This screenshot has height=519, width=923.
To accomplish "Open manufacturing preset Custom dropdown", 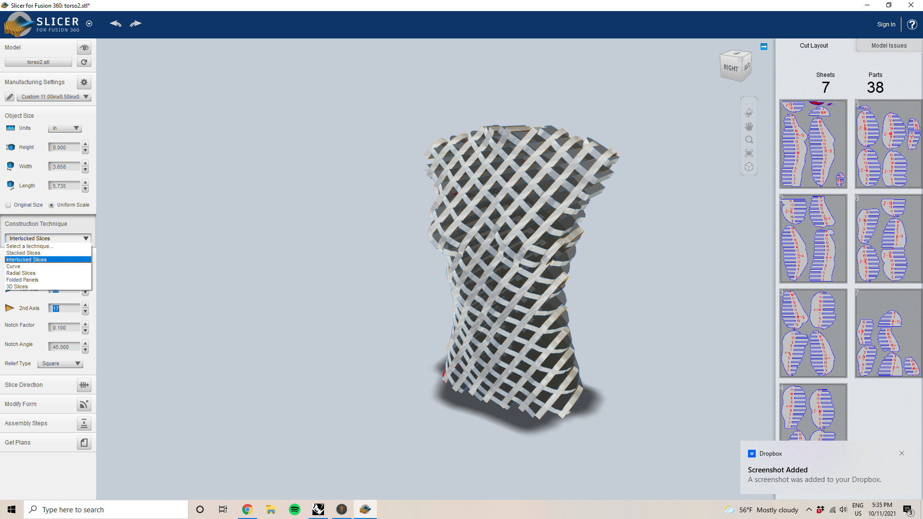I will [x=54, y=97].
